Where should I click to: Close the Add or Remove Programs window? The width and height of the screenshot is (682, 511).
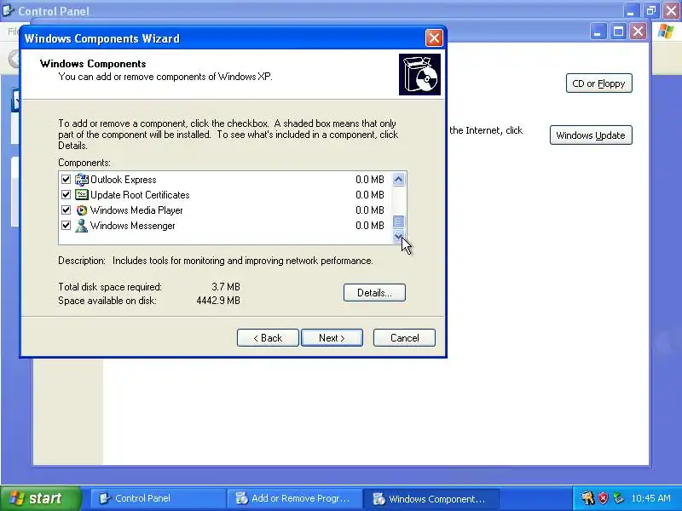(x=638, y=32)
